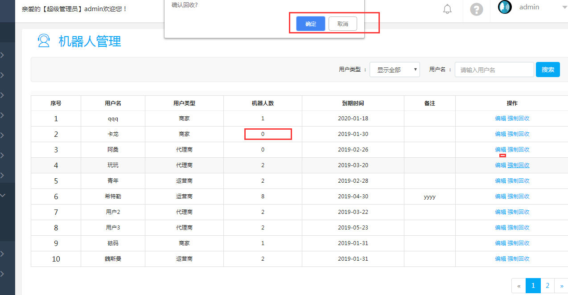Go to page 2 of results
568x295 pixels.
pyautogui.click(x=547, y=286)
